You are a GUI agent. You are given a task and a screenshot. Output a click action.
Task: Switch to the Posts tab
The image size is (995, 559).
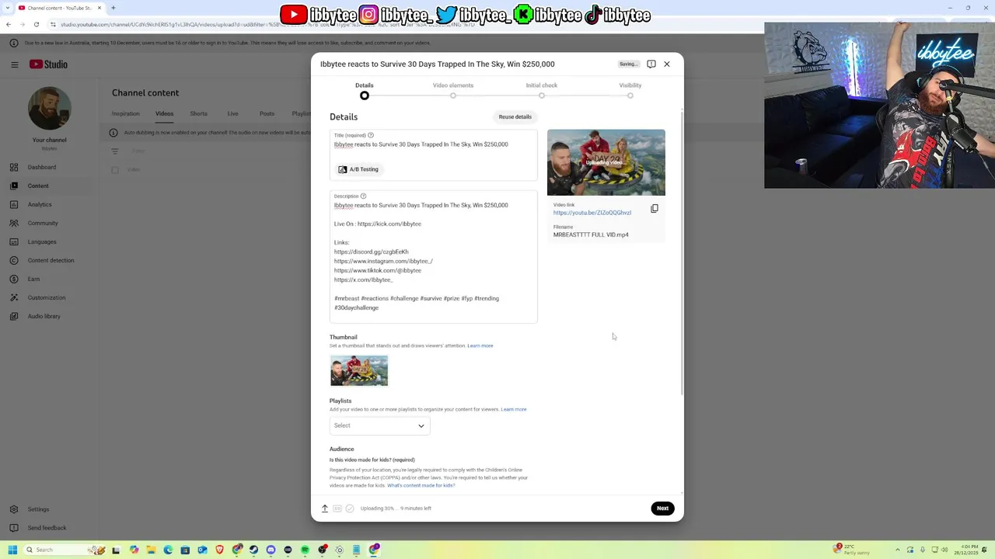coord(267,113)
